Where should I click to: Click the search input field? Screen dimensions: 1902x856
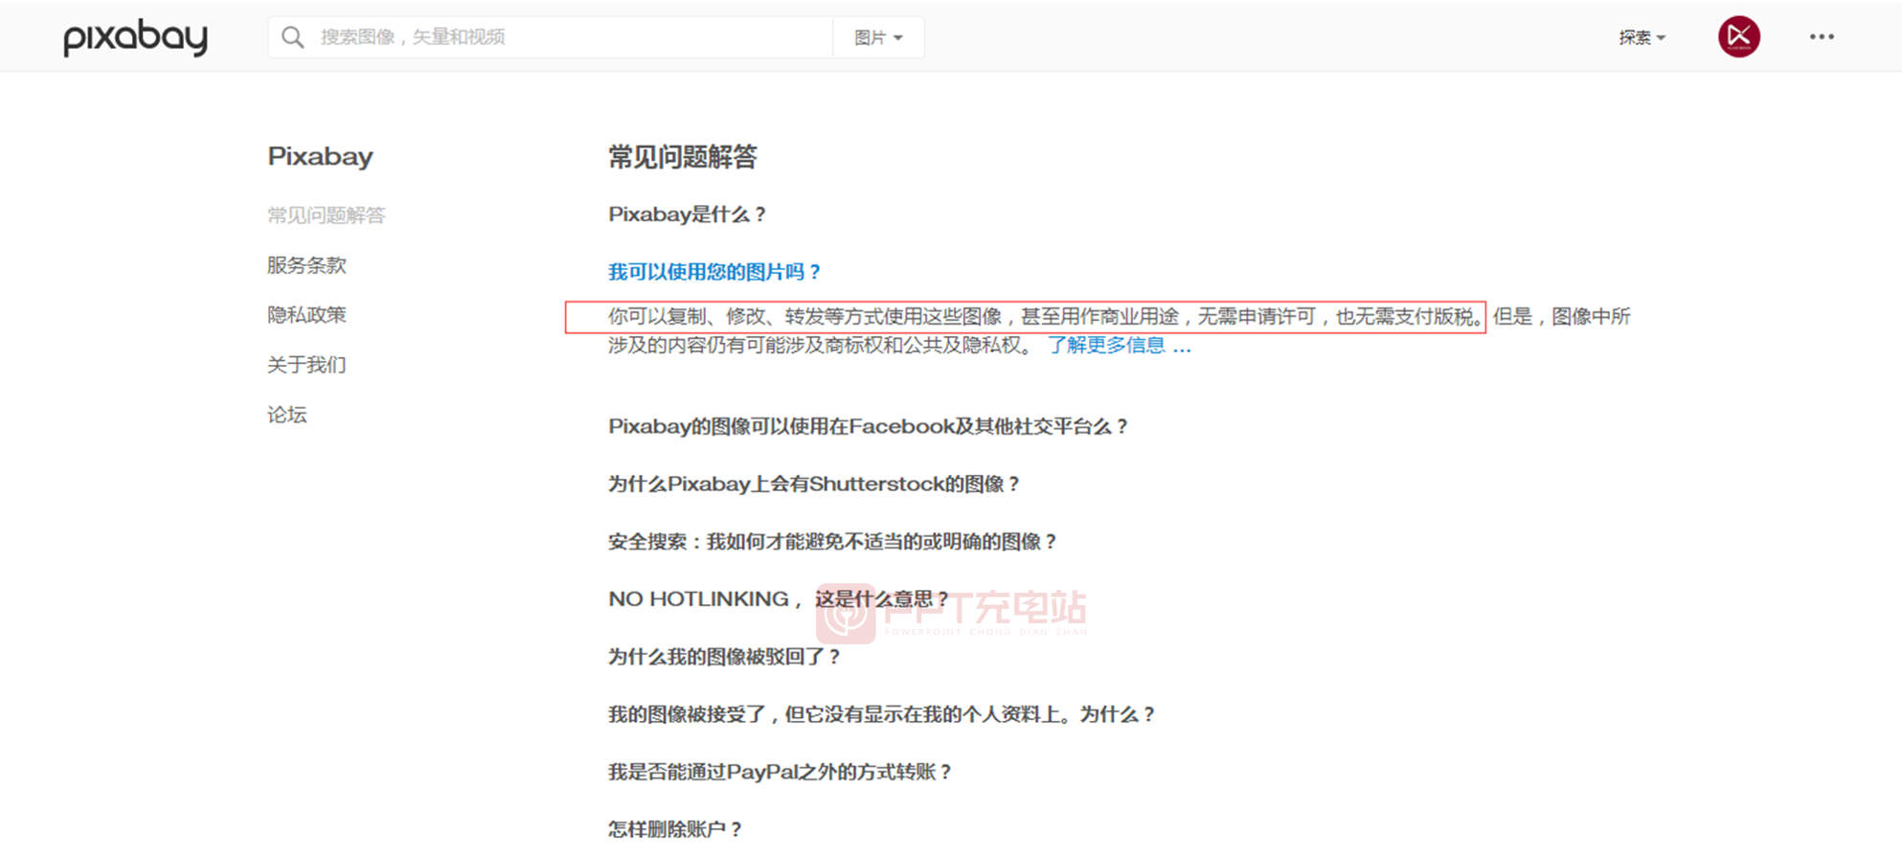click(565, 37)
